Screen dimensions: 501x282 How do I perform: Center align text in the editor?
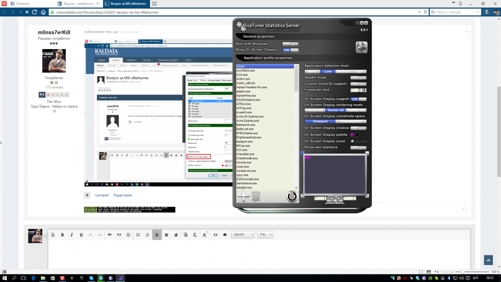[166, 235]
